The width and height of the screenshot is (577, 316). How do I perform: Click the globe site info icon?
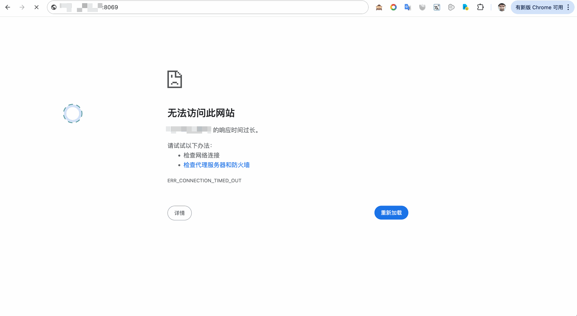[x=54, y=7]
